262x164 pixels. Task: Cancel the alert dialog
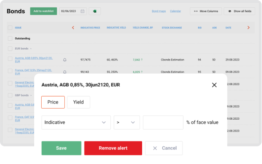click(164, 148)
